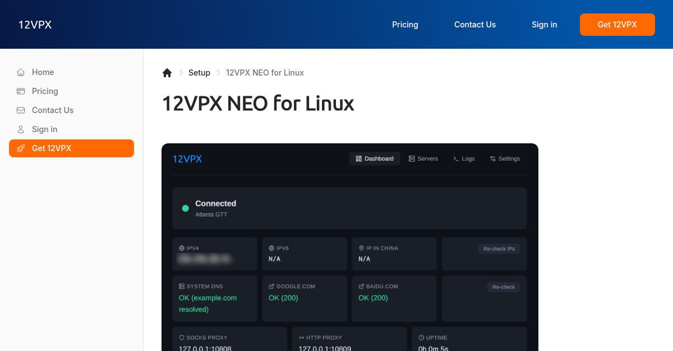Open the Logs tab in screenshot
The width and height of the screenshot is (673, 351).
pos(464,158)
